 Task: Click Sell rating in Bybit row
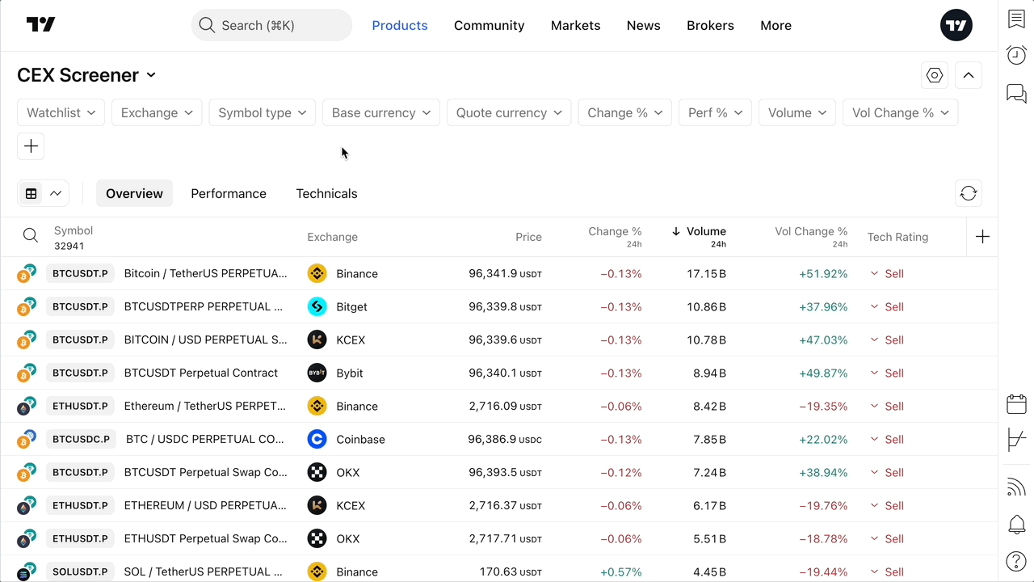886,373
